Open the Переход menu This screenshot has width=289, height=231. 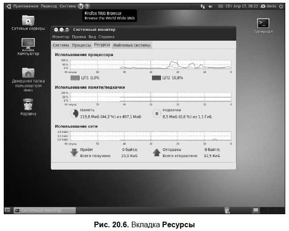[x=49, y=6]
